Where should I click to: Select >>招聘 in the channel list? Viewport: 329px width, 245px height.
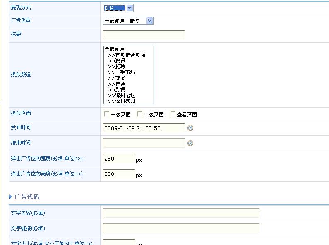click(x=117, y=67)
